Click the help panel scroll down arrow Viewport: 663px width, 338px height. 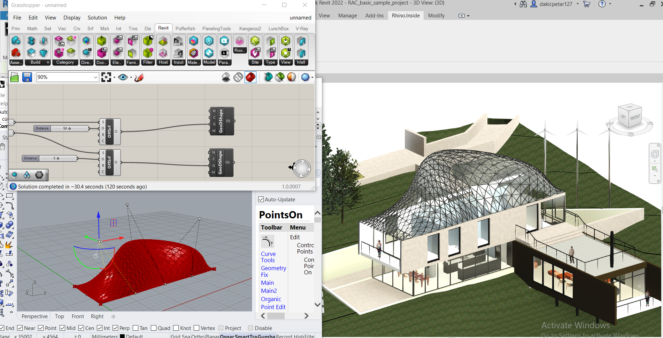pos(317,305)
